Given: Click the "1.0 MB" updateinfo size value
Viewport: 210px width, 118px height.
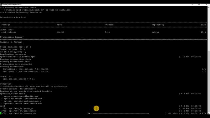Looking at the screenshot, I should pos(185,111).
